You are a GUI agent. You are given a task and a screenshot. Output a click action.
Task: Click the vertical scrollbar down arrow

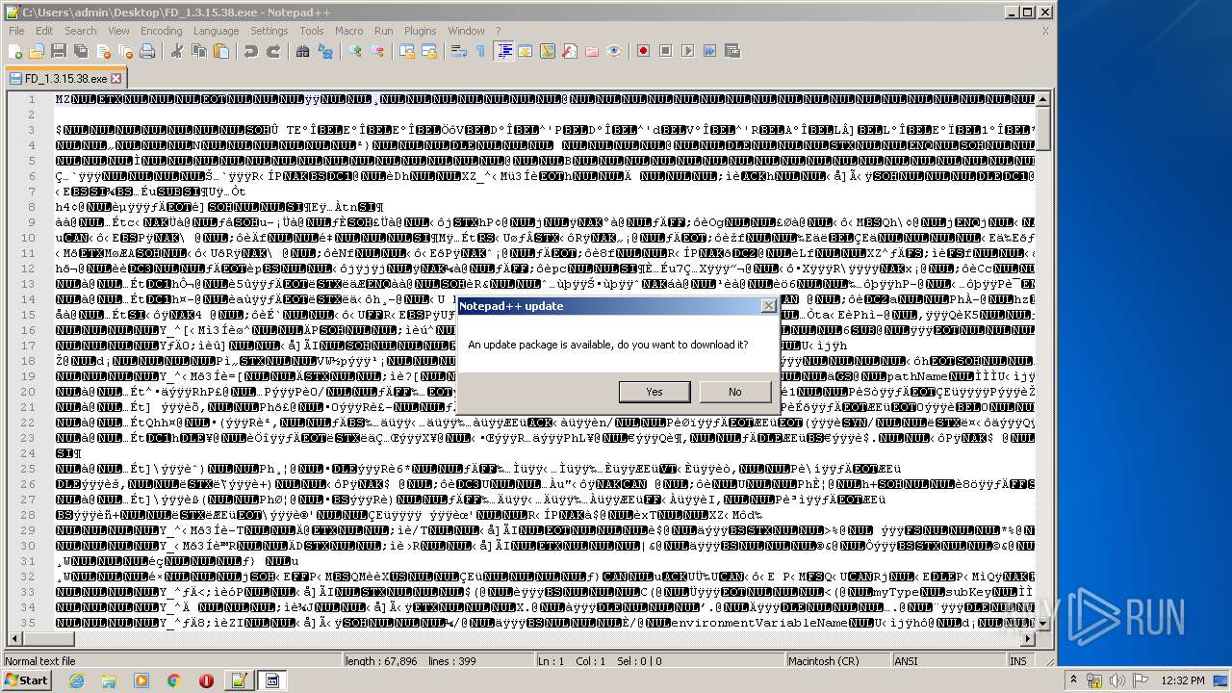tap(1043, 625)
